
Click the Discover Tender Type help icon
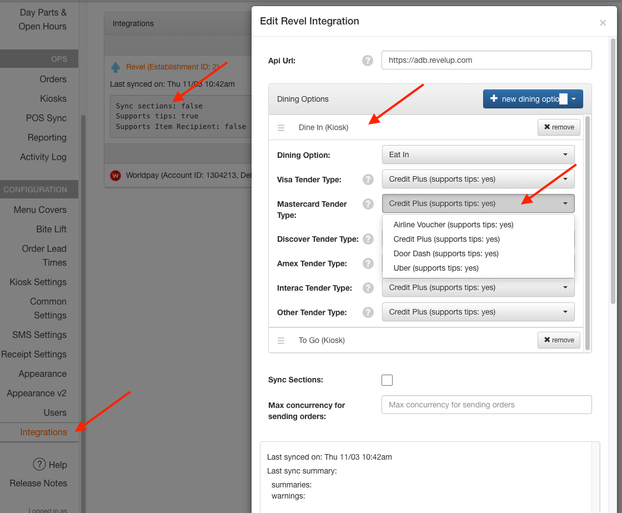point(368,239)
